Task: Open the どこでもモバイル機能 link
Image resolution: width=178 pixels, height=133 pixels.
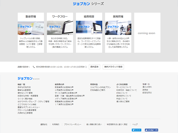Action: click(x=27, y=104)
